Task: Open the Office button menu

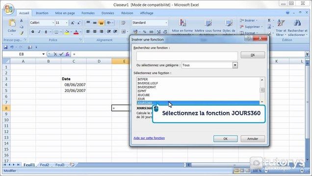Action: 8,9
